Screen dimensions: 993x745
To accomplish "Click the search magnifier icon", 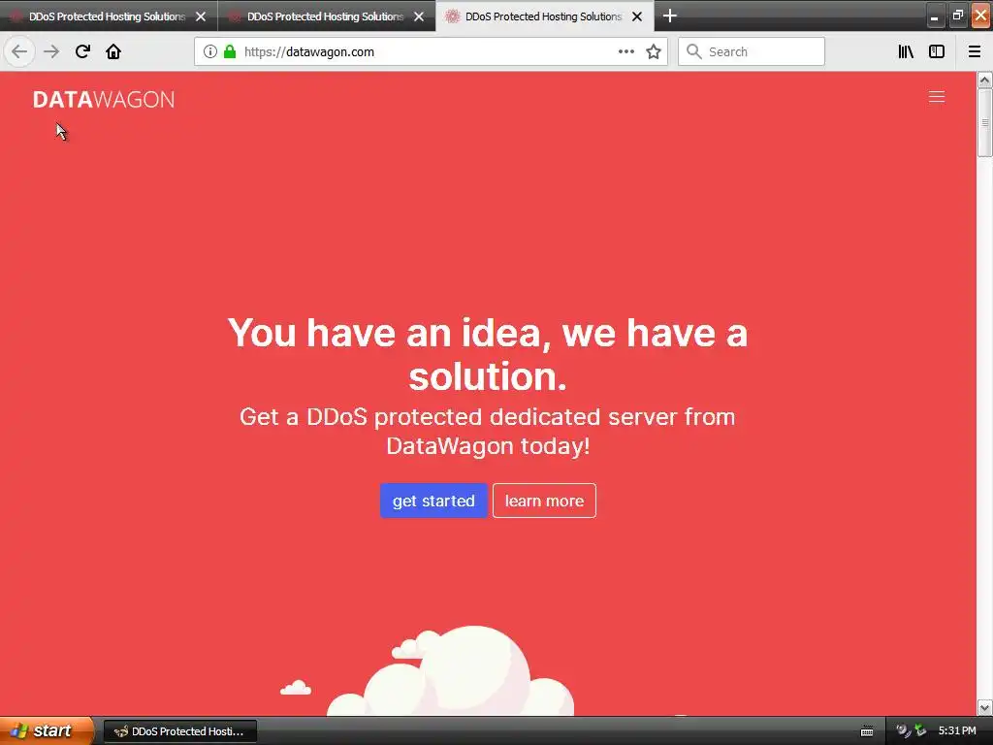I will pyautogui.click(x=693, y=52).
